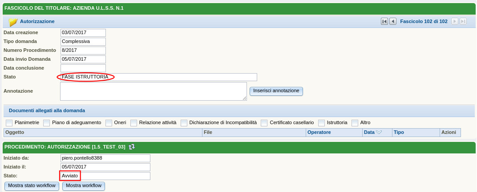Click inside the Annotazione text area

point(153,91)
